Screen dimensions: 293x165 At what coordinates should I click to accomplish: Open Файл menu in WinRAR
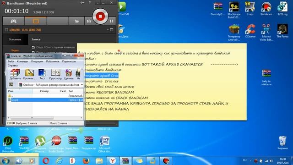(x=11, y=61)
